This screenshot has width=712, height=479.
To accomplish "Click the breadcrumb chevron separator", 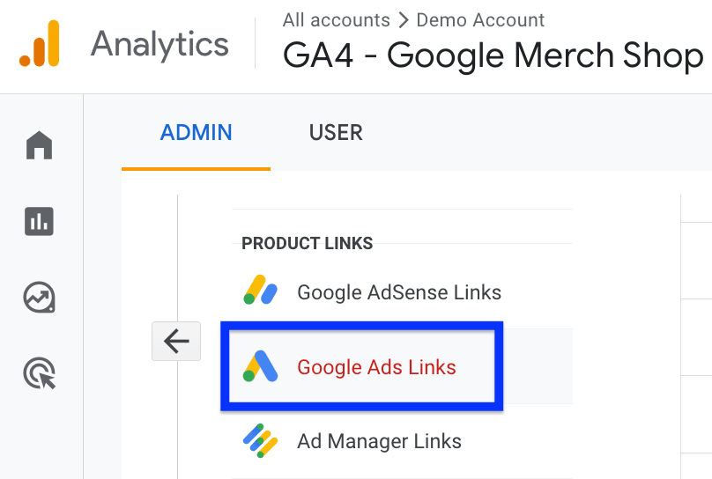I will pyautogui.click(x=404, y=19).
